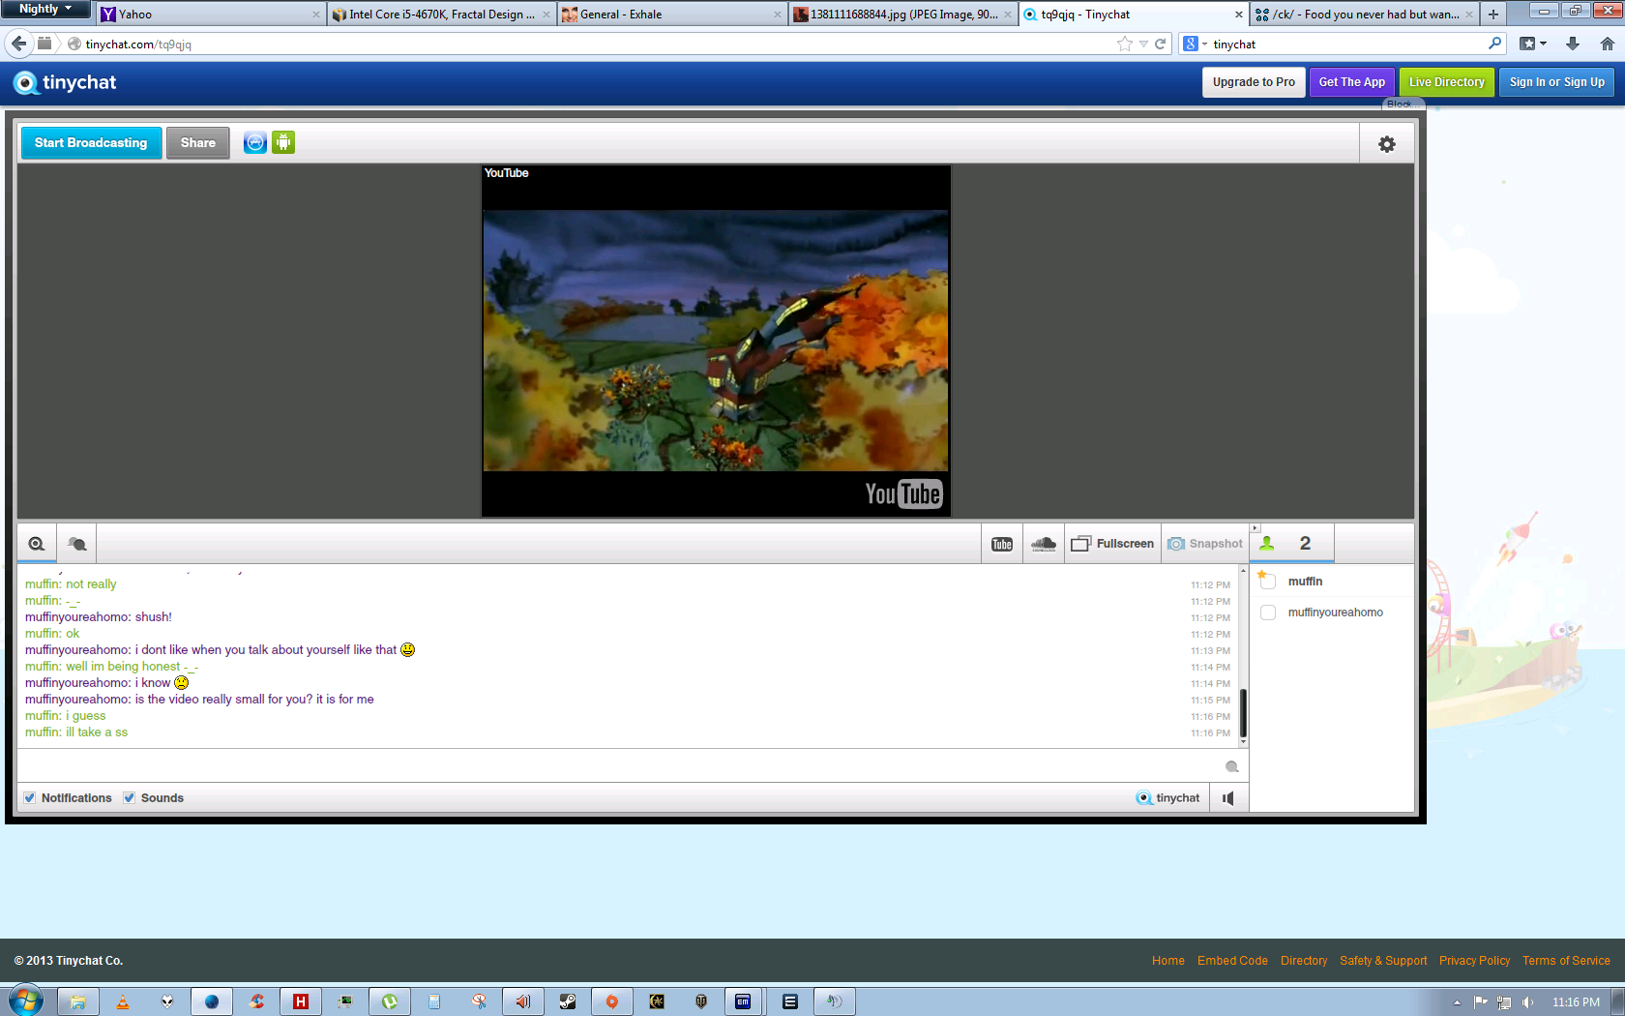The width and height of the screenshot is (1625, 1016).
Task: Close the tq9qjq - Tinychat tab
Action: [x=1238, y=15]
